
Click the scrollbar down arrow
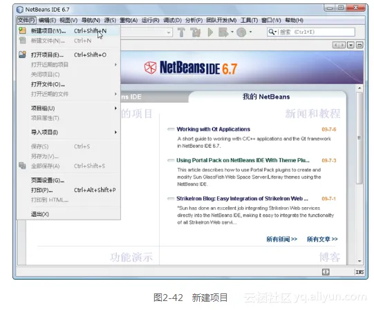coord(359,261)
